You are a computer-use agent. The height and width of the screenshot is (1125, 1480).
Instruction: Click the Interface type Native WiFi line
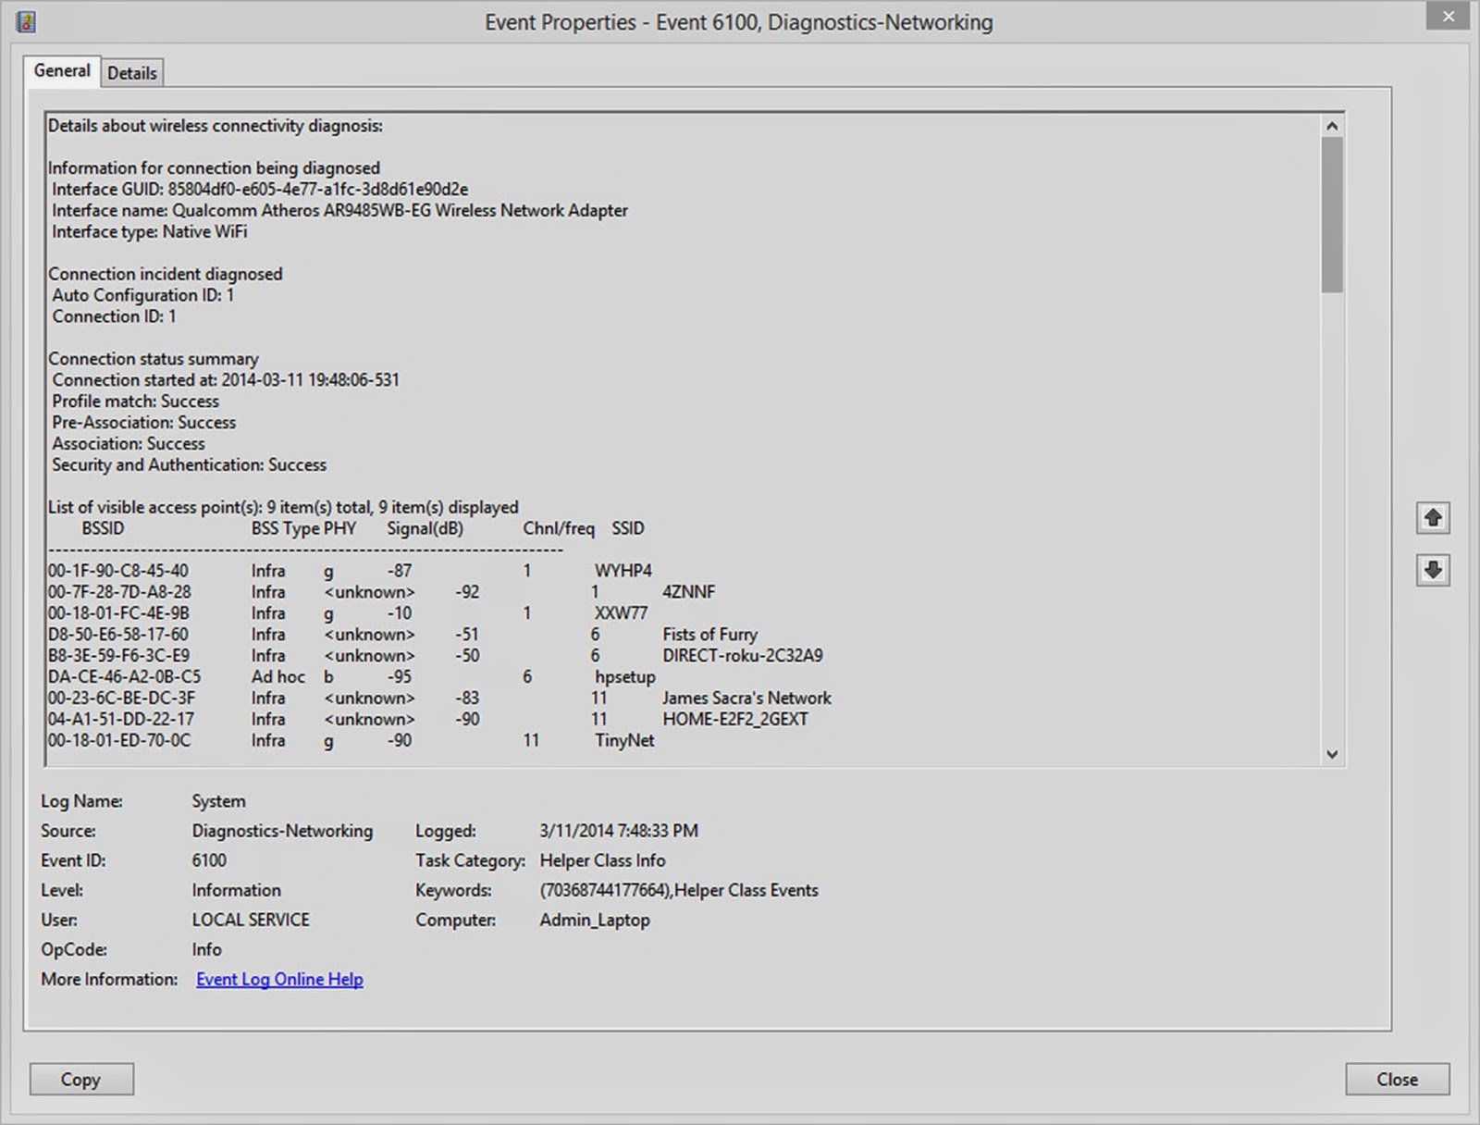pyautogui.click(x=150, y=232)
